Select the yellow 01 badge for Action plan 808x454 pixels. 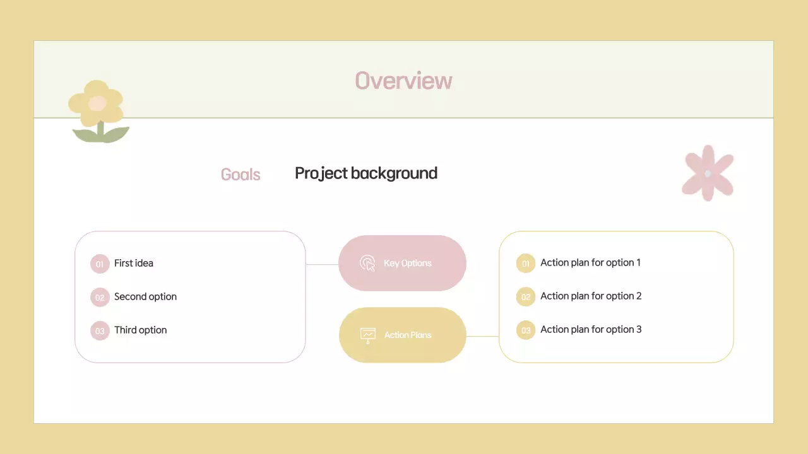pos(526,263)
